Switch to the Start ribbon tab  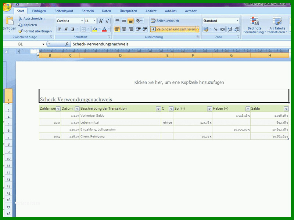[21, 11]
